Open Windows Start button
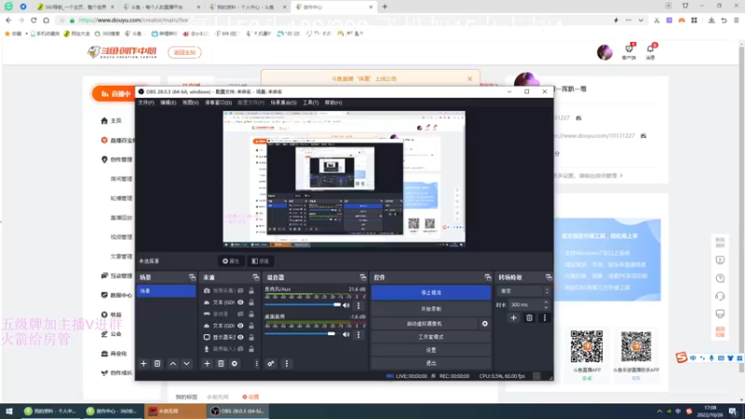745x419 pixels. pos(9,411)
